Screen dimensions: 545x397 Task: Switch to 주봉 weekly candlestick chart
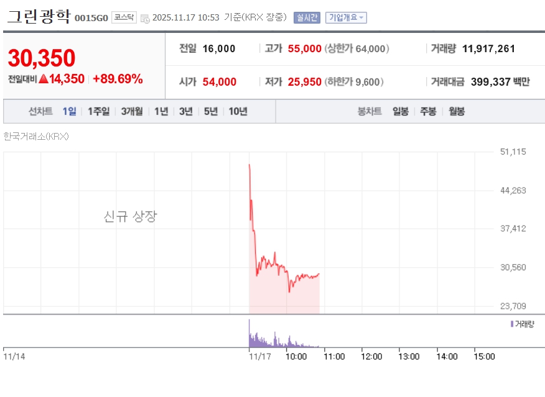[428, 111]
